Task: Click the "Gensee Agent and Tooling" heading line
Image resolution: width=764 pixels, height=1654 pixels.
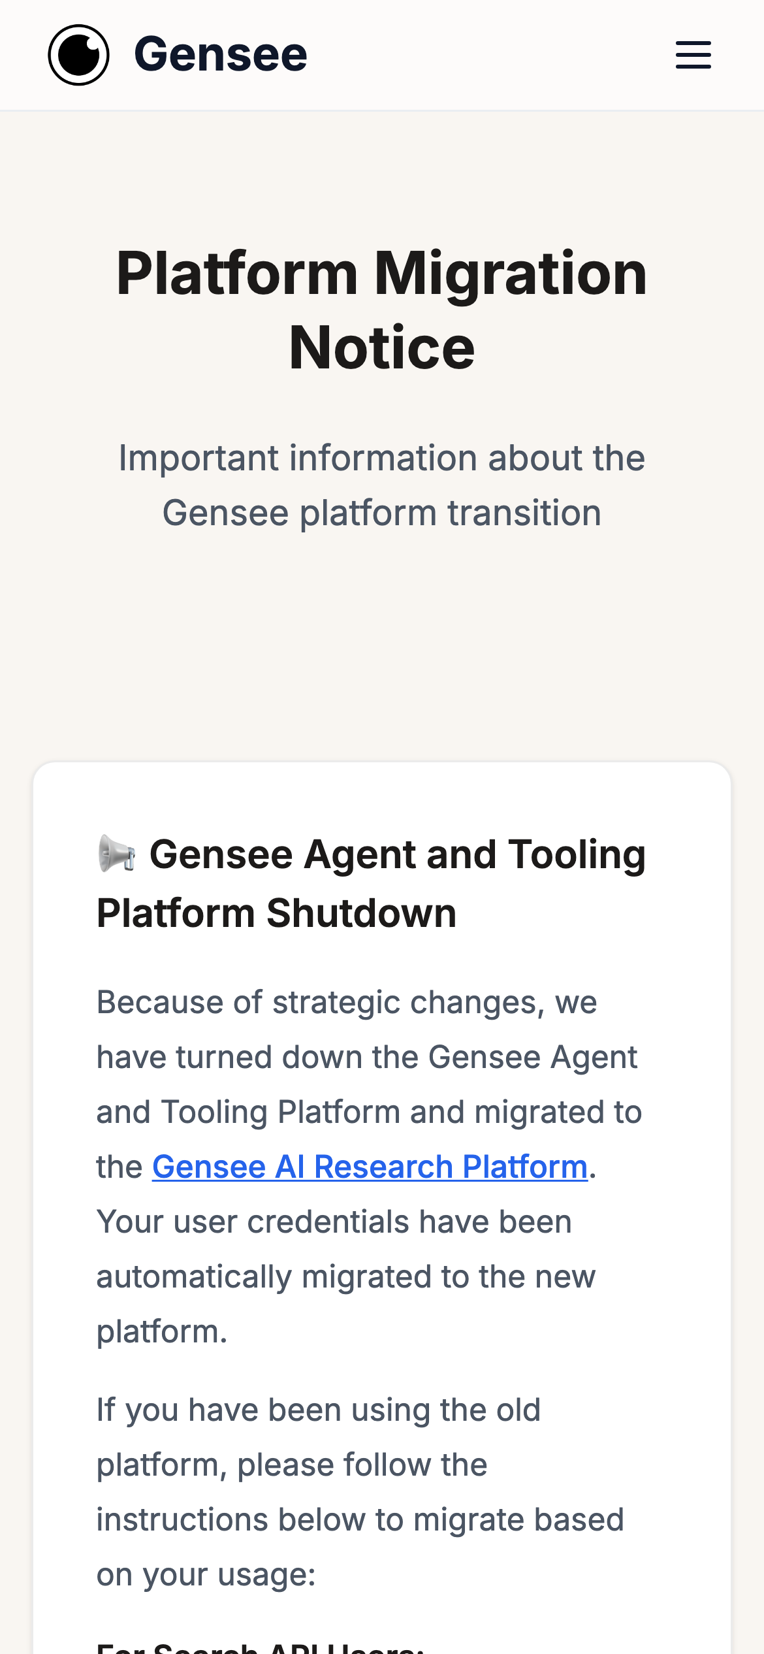Action: click(397, 854)
